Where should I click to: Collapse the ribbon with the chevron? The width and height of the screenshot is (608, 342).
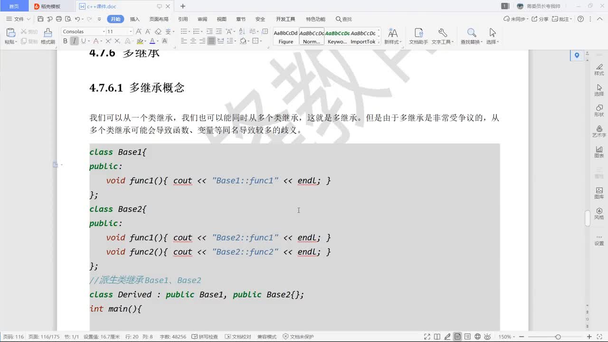pos(600,19)
